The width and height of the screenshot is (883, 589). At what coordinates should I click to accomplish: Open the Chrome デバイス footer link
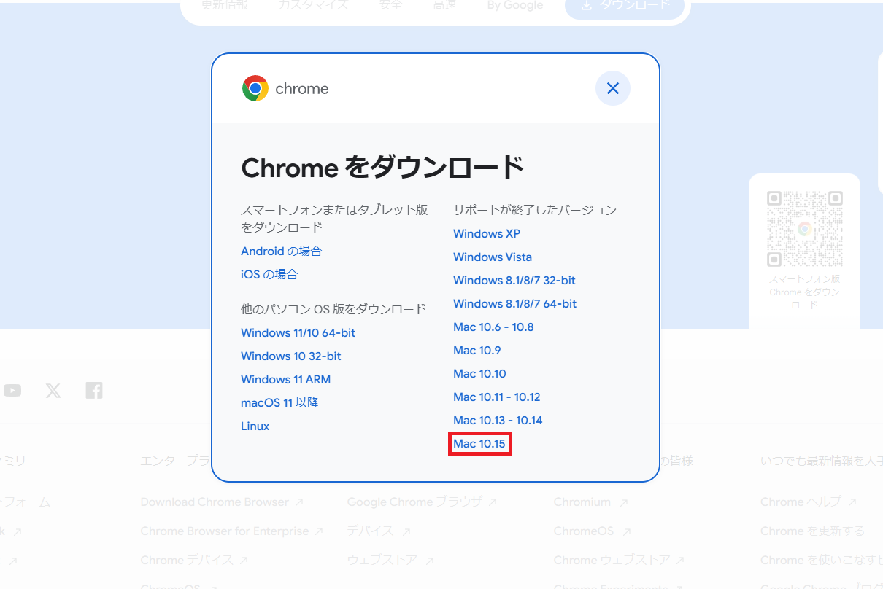click(x=194, y=560)
